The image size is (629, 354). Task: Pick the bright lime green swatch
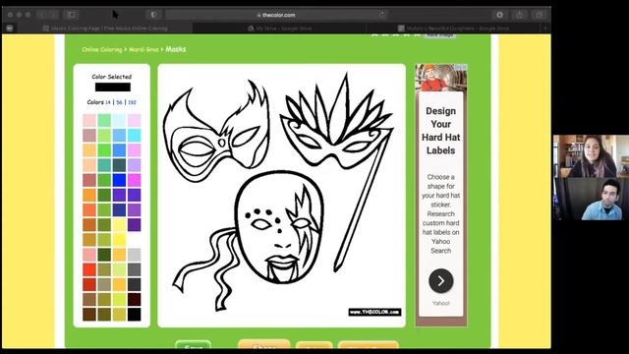click(x=104, y=150)
